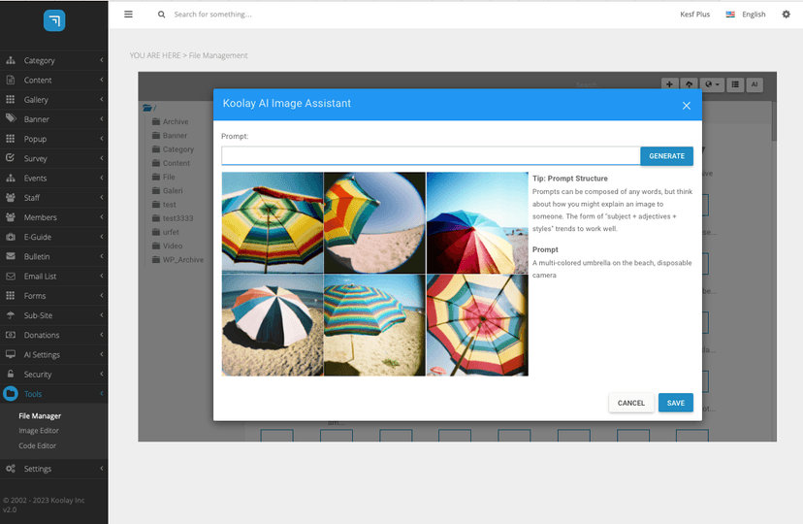The height and width of the screenshot is (524, 803).
Task: Click the AI button in file manager toolbar
Action: [755, 84]
